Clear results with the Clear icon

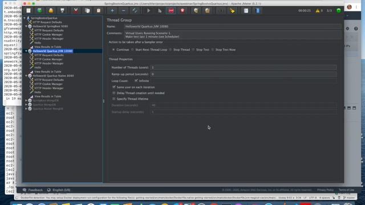(196, 11)
